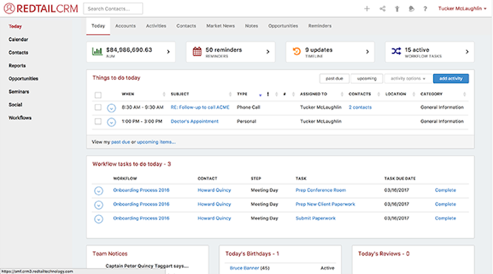Image resolution: width=493 pixels, height=274 pixels.
Task: Switch to the Reminders tab
Action: pos(319,26)
